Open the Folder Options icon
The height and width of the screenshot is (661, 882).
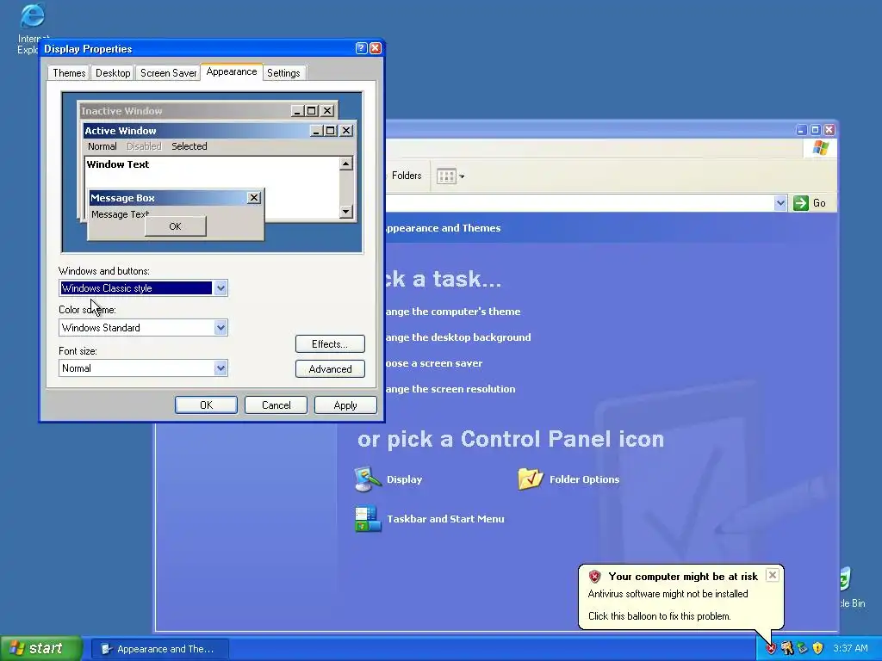530,479
